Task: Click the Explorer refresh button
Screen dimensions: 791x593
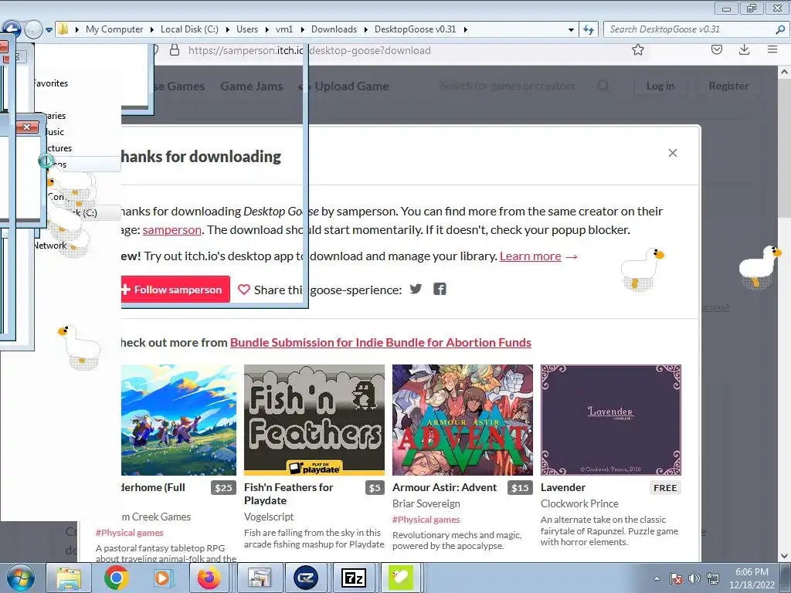Action: pyautogui.click(x=589, y=29)
